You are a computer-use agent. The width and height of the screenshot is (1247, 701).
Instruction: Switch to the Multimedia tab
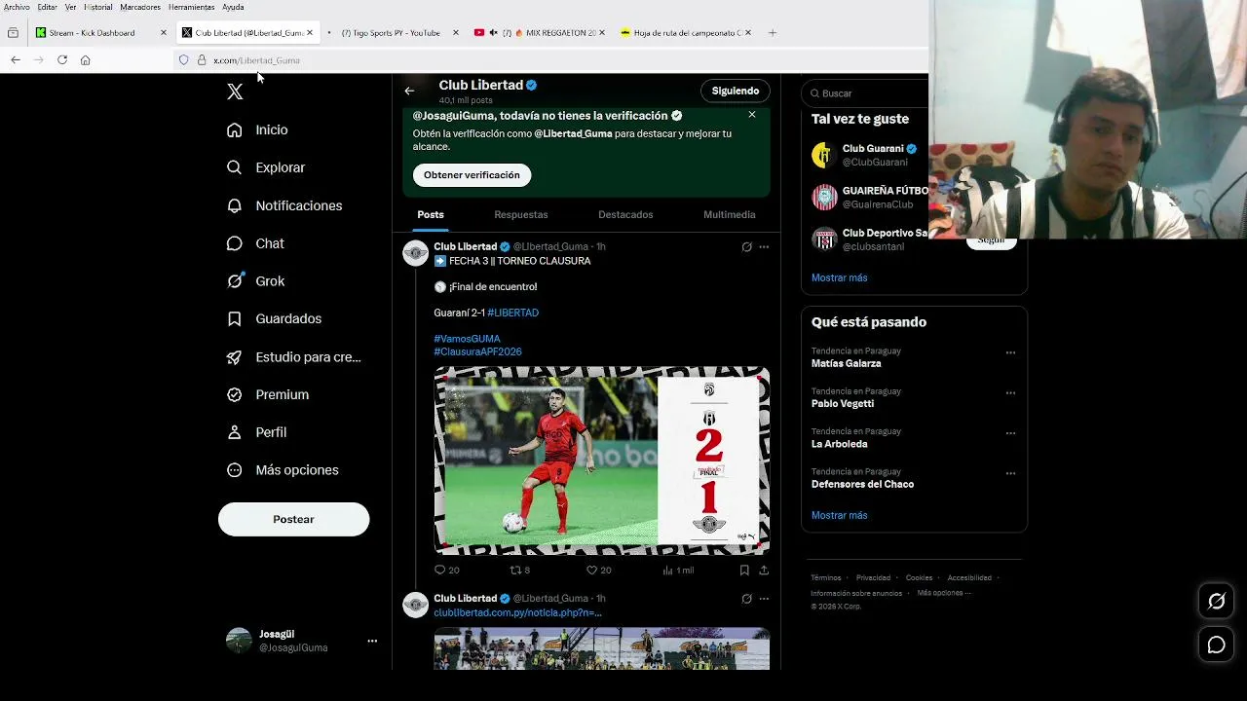pos(730,214)
